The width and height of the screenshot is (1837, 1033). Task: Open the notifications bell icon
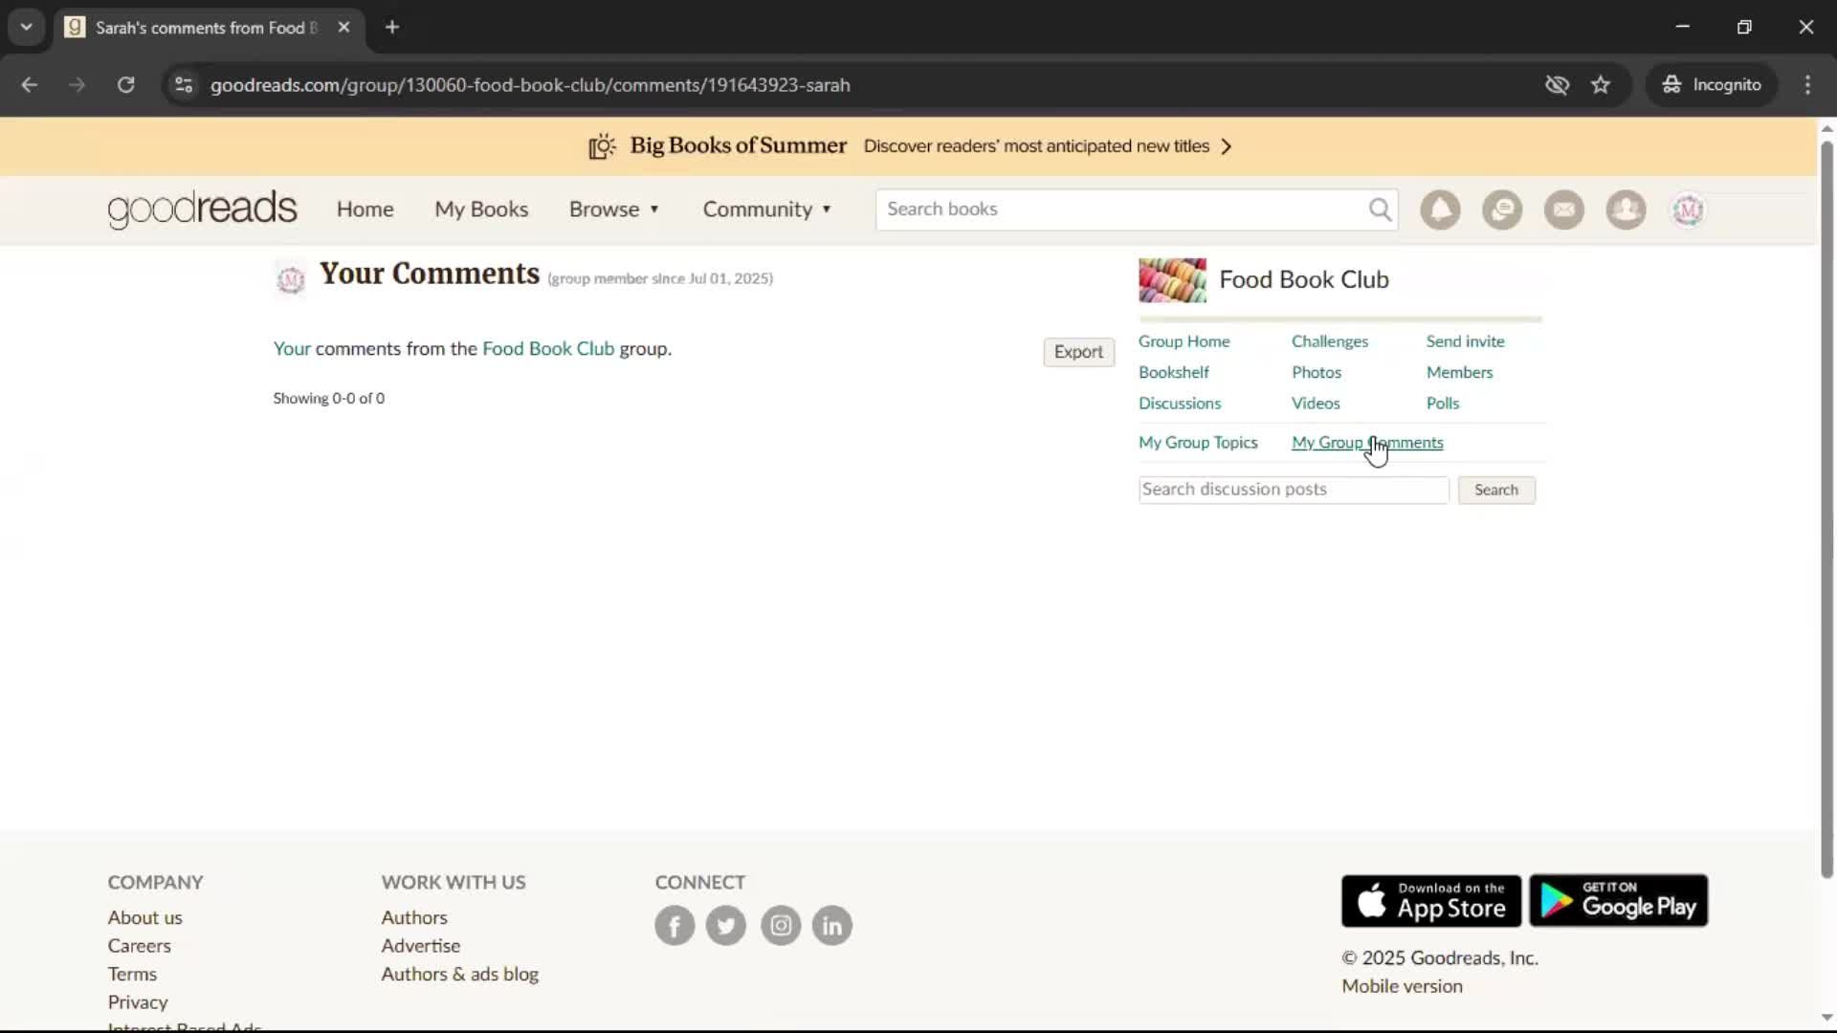tap(1440, 209)
